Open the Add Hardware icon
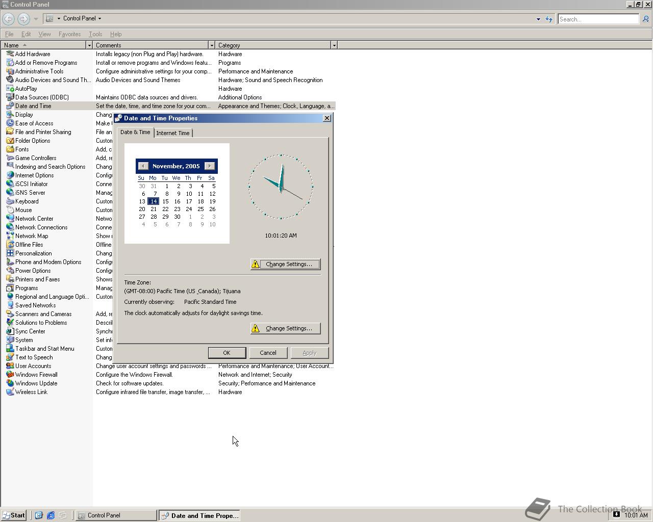The height and width of the screenshot is (522, 653). 10,54
